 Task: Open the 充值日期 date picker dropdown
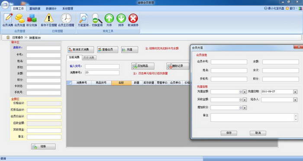tap(295, 92)
